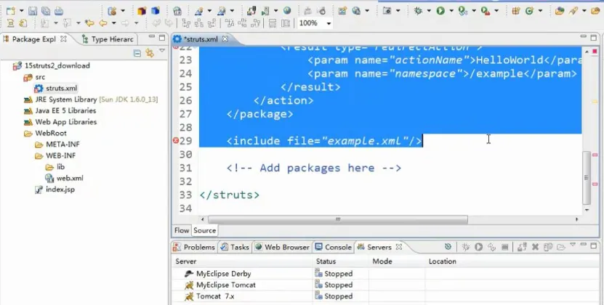Click the camera snapshot icon in the toolbar
Viewport: 604px width, 305px height.
[x=387, y=11]
